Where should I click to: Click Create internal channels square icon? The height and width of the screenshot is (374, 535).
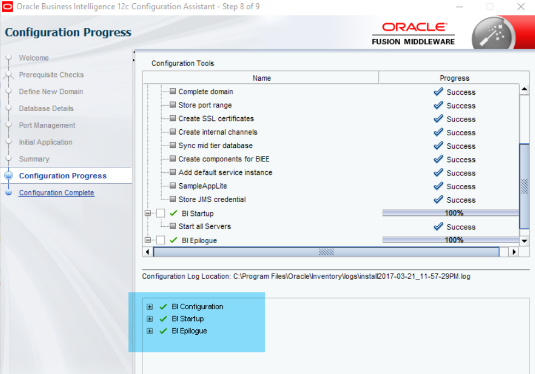tap(173, 132)
